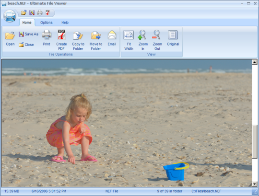Click quick access printer icon
259x196 pixels.
(40, 13)
